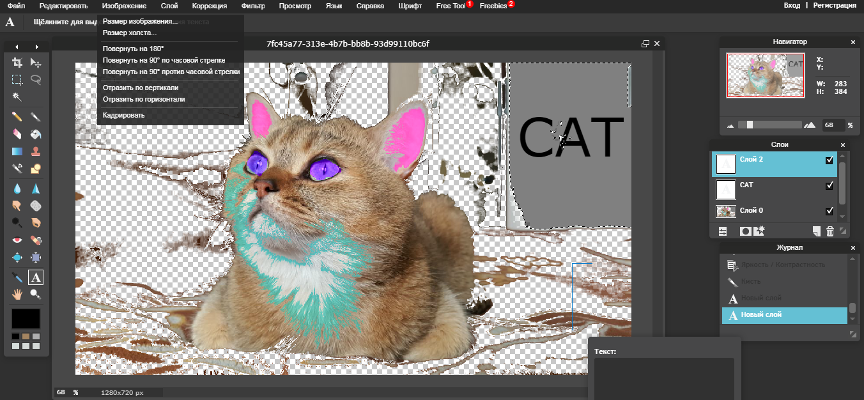Choose the Gradient tool
Viewport: 864px width, 400px height.
click(17, 151)
